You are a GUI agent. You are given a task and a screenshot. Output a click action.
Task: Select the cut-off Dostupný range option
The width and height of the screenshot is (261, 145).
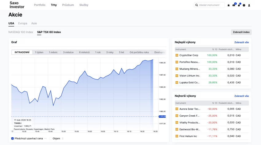click(160, 52)
